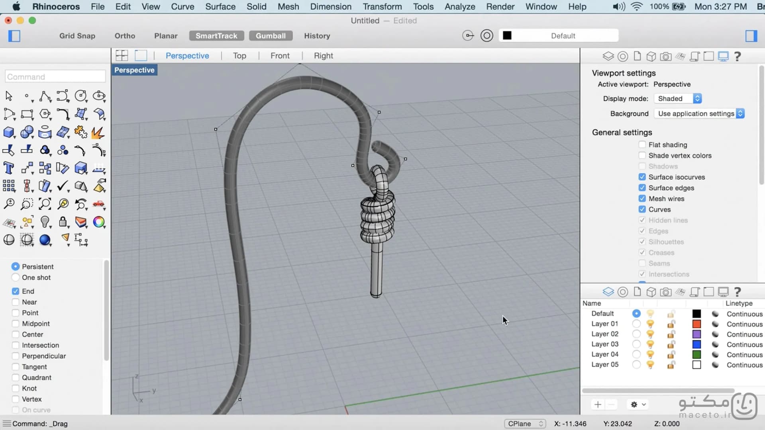Switch to the Front viewport tab
Image resolution: width=765 pixels, height=430 pixels.
280,56
